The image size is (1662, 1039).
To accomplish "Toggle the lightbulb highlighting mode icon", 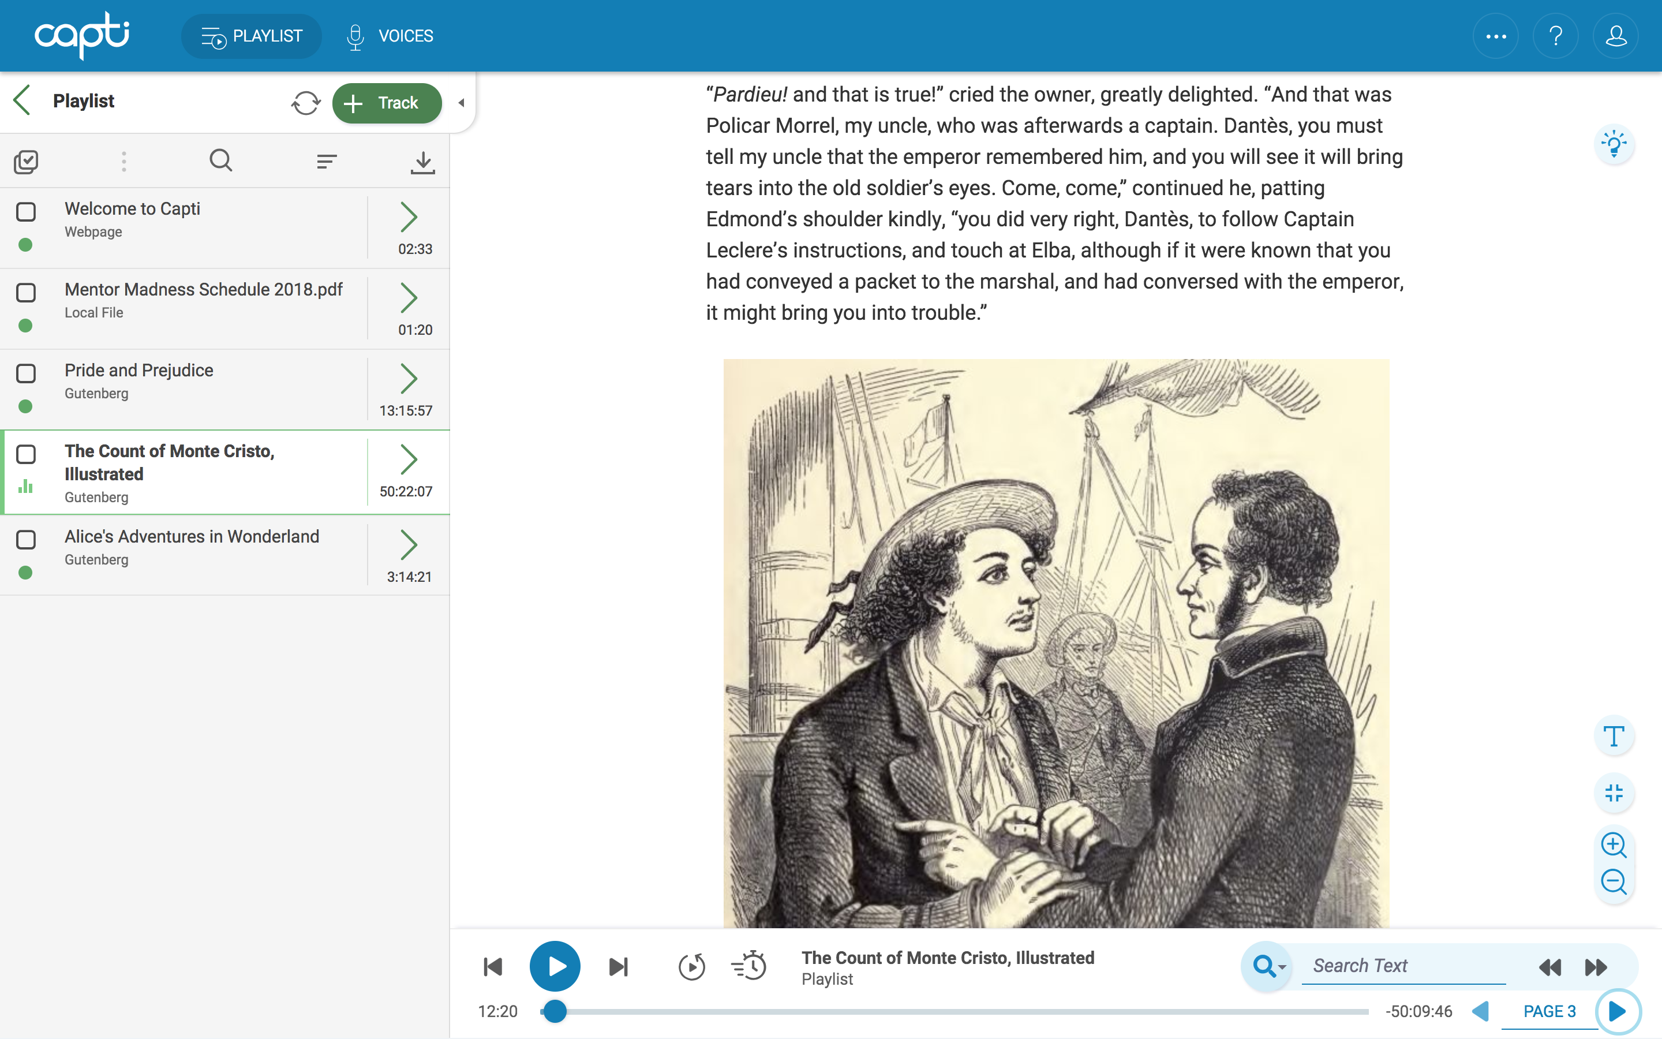I will (x=1614, y=144).
